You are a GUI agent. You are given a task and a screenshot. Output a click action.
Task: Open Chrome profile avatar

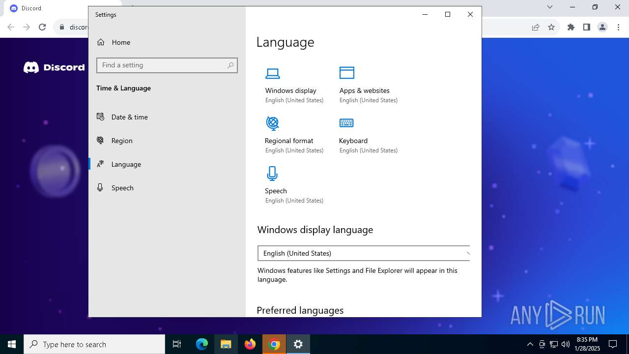click(x=602, y=28)
